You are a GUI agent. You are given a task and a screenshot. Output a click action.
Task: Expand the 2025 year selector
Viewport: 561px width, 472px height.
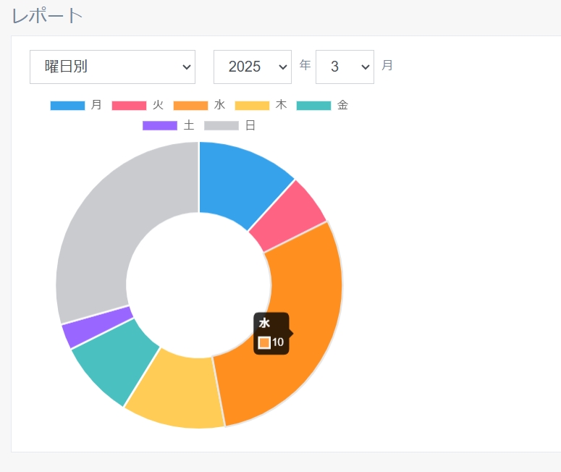[x=252, y=67]
